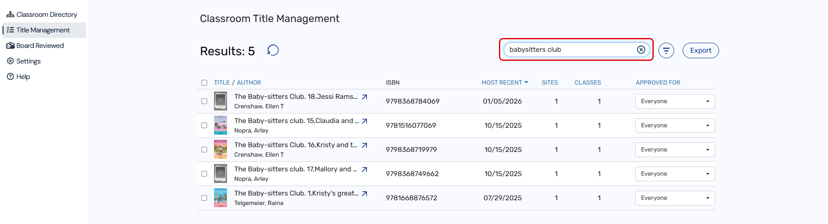Screen dimensions: 828x224
Task: Expand Approved For dropdown for ISBN 9798368749662
Action: click(x=675, y=174)
